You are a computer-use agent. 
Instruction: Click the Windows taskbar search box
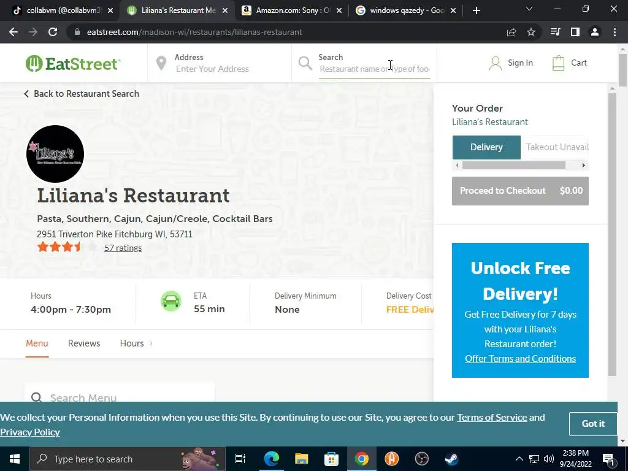(128, 459)
